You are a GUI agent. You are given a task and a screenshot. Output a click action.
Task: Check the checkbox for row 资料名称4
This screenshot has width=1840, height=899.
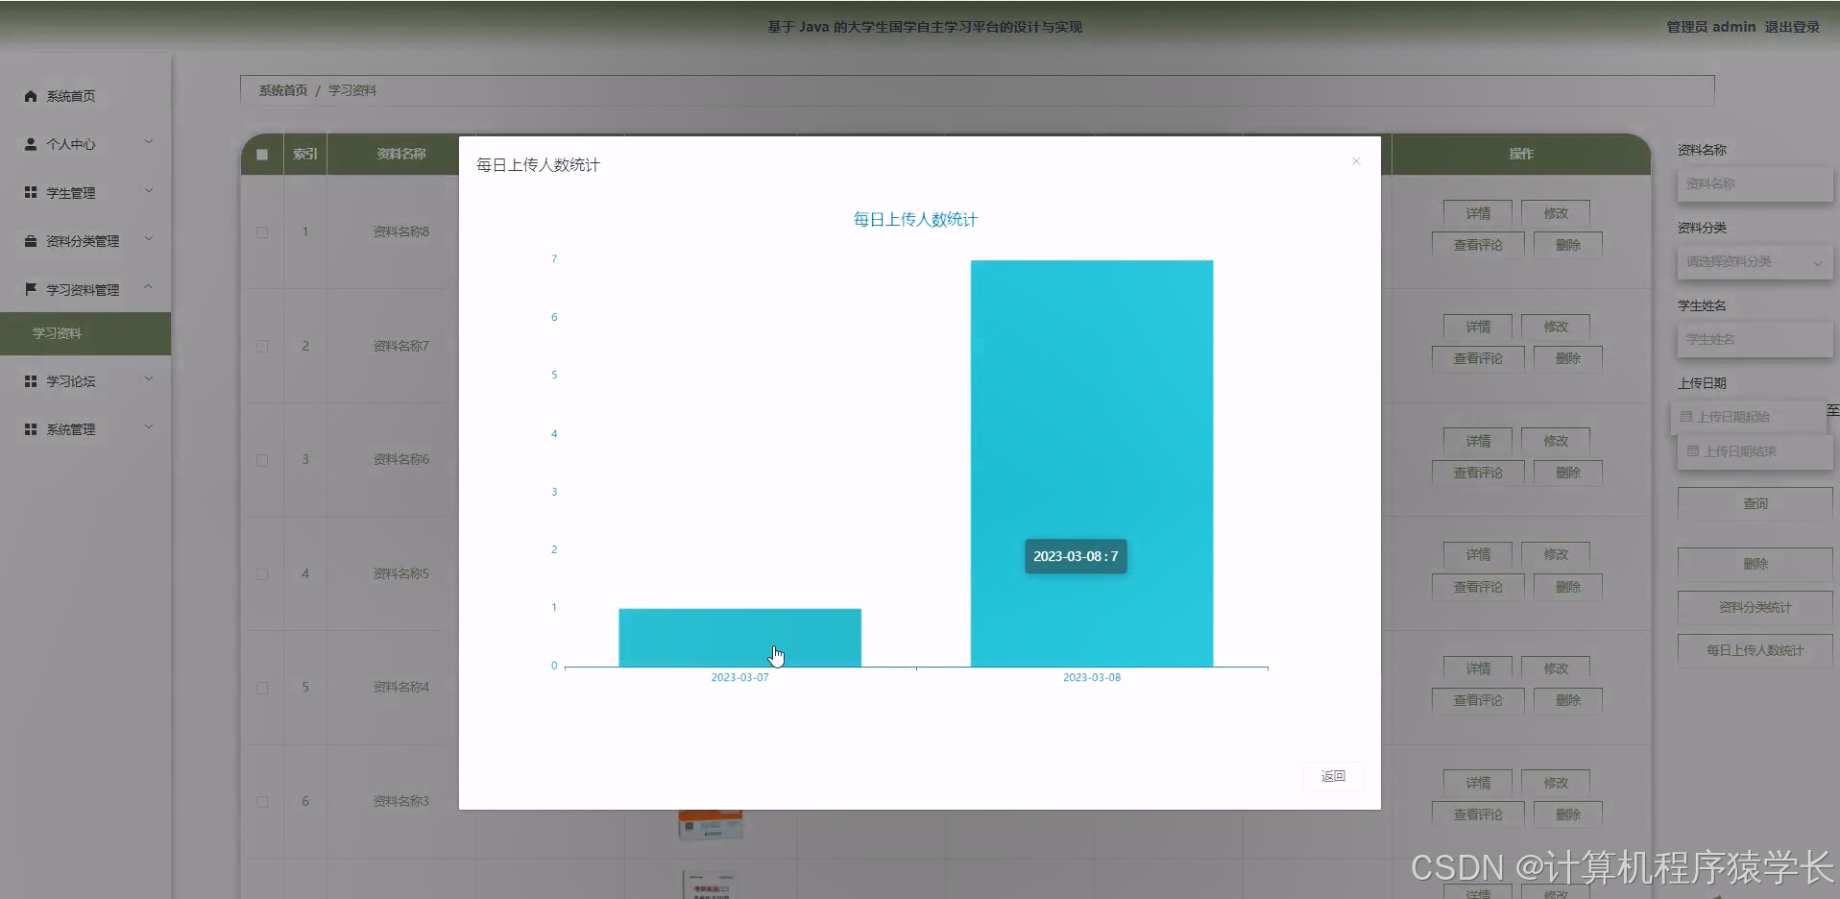(262, 688)
